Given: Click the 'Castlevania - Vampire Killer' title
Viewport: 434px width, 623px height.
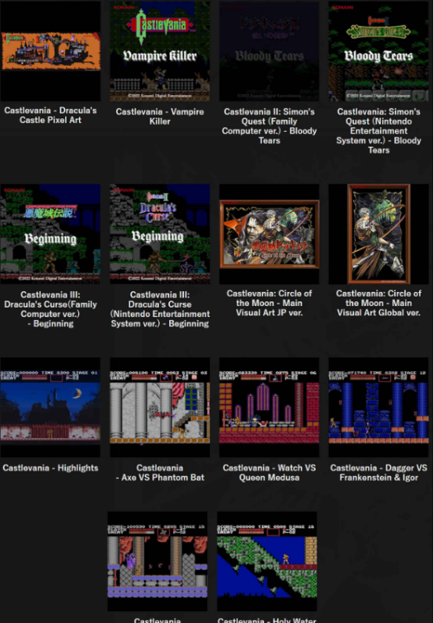Looking at the screenshot, I should (x=160, y=116).
